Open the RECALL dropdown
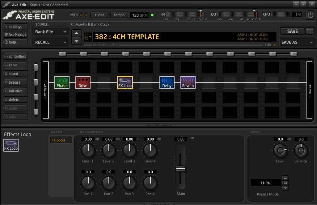This screenshot has width=317, height=205. point(51,42)
